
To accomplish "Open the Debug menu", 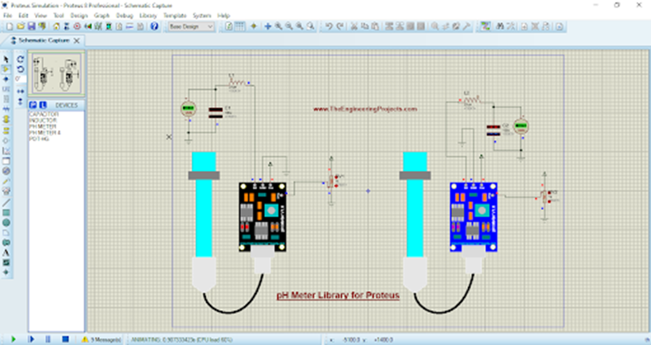I will 125,15.
